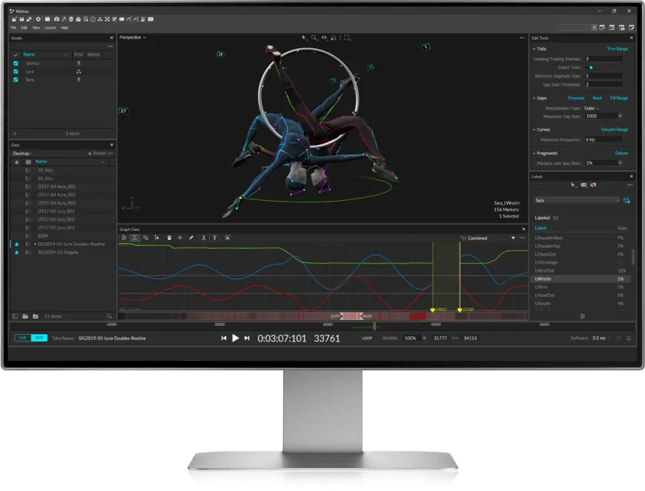Viewport: 645px width, 491px height.
Task: Click the folder icon at the bottom of the Data pane
Action: tap(25, 316)
